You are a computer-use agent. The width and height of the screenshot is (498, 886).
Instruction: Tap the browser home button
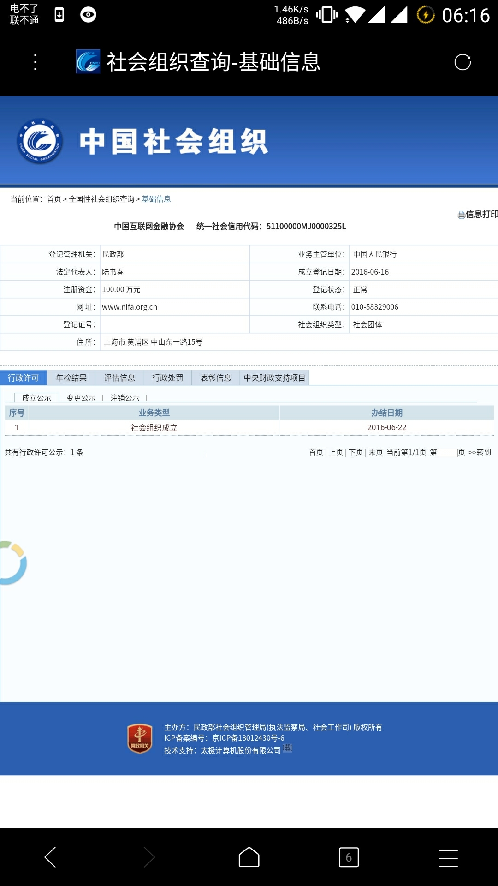coord(249,857)
